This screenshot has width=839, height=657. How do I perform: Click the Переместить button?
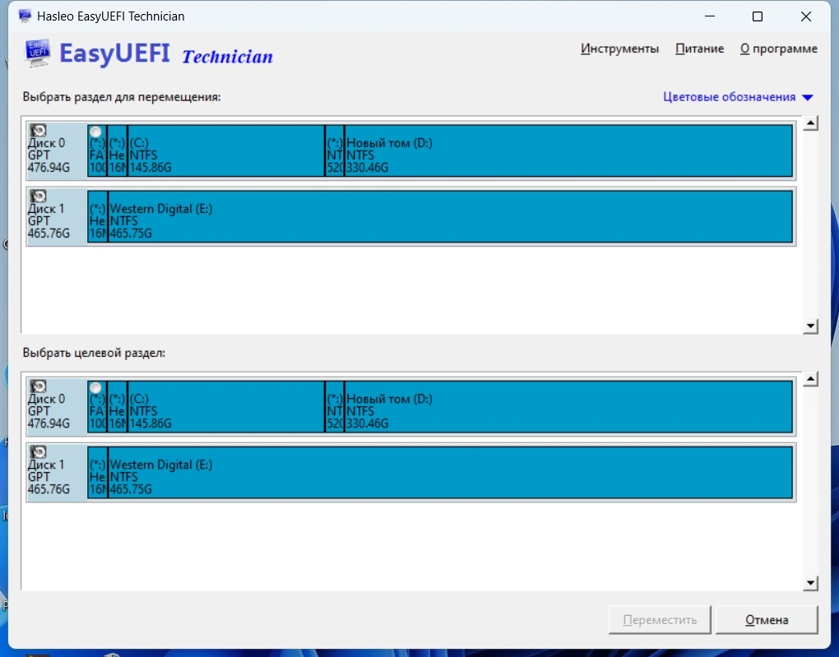(659, 619)
